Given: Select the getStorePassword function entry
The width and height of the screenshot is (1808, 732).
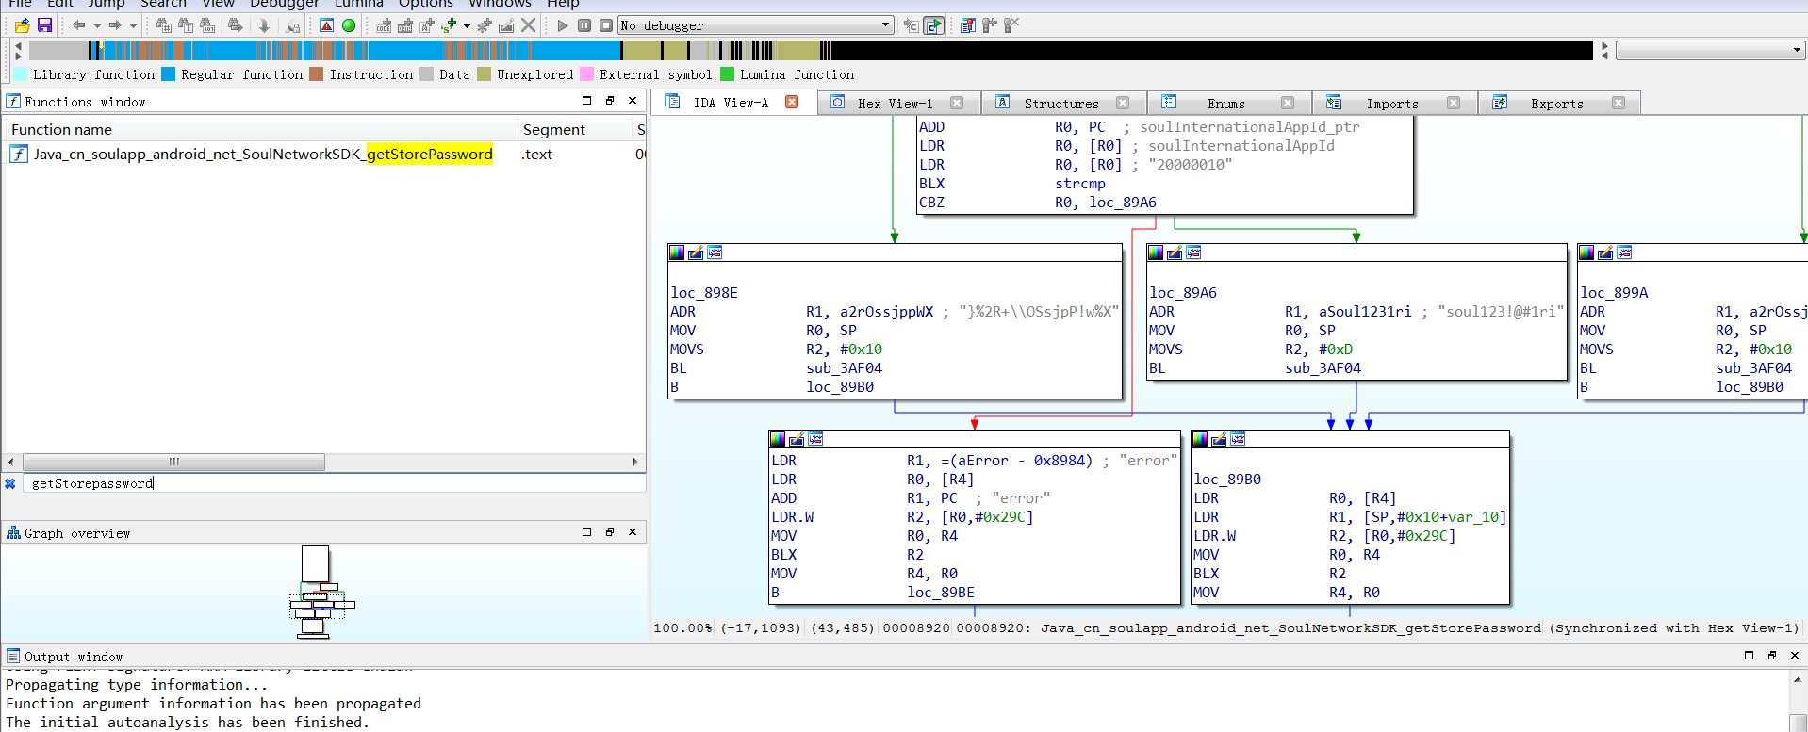Looking at the screenshot, I should coord(262,154).
